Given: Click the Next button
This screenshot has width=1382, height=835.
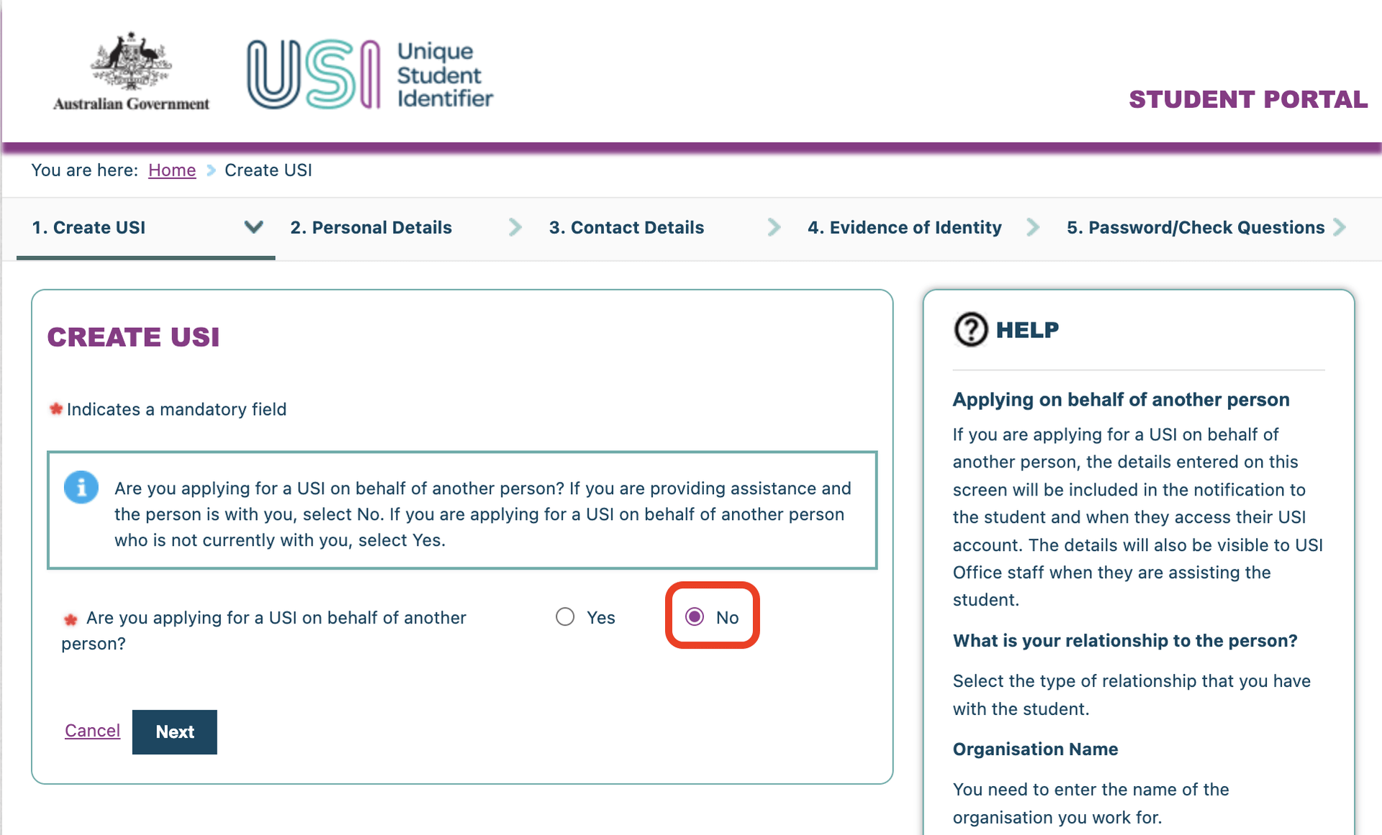Looking at the screenshot, I should pyautogui.click(x=175, y=732).
